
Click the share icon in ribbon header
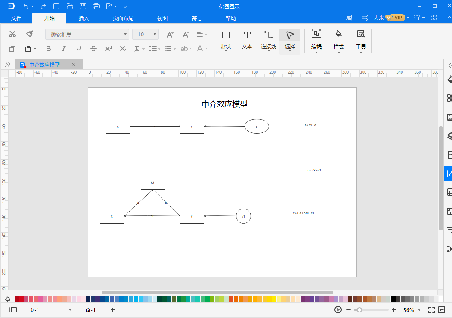pyautogui.click(x=365, y=18)
